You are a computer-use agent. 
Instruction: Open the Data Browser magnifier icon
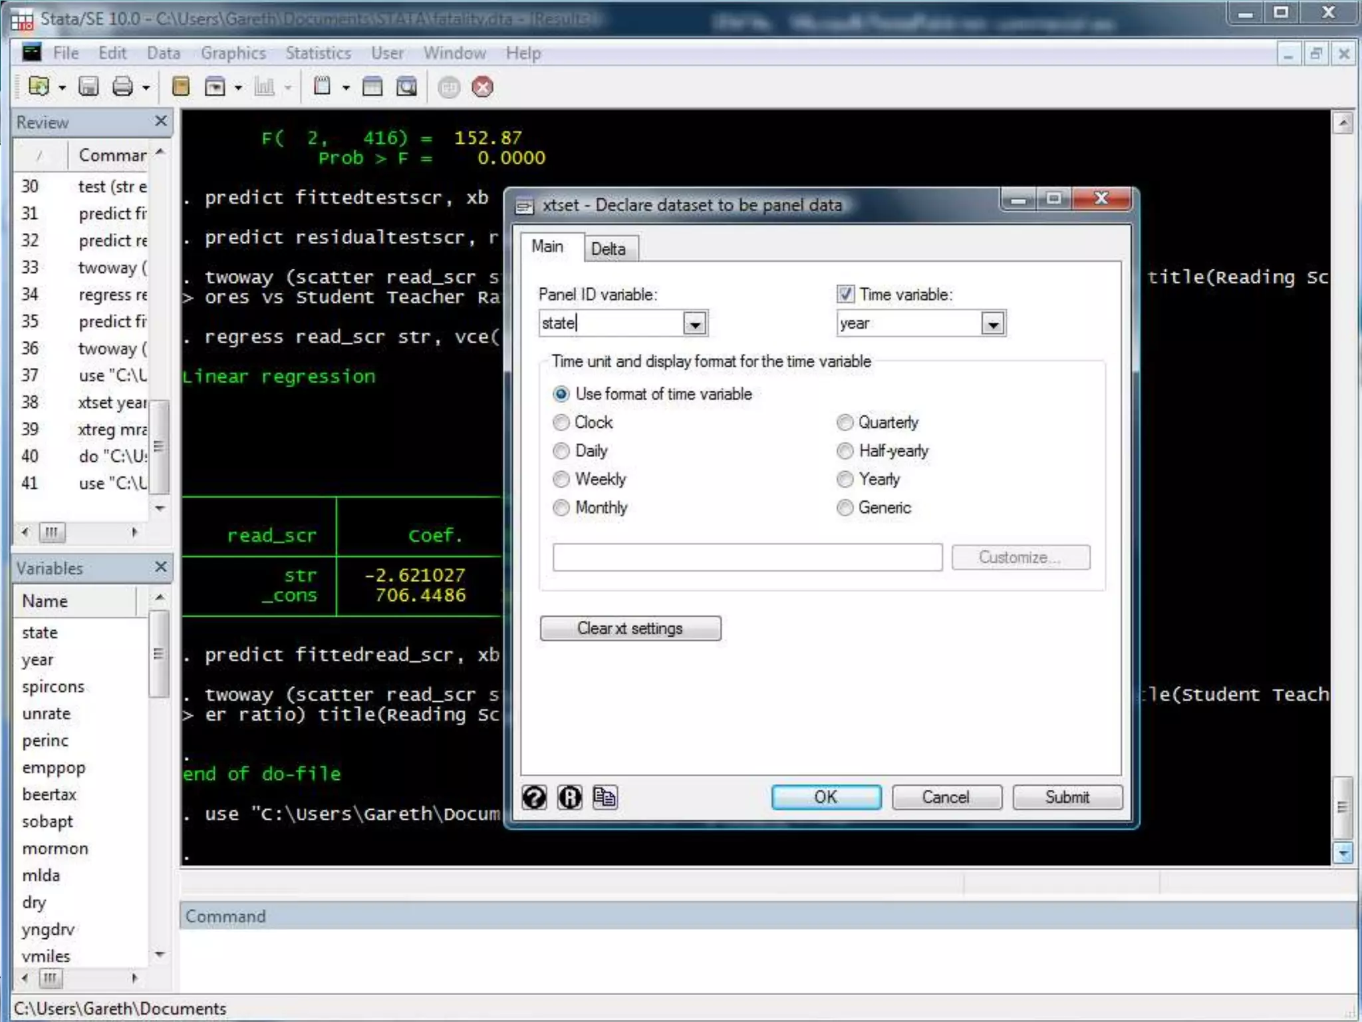pyautogui.click(x=406, y=86)
